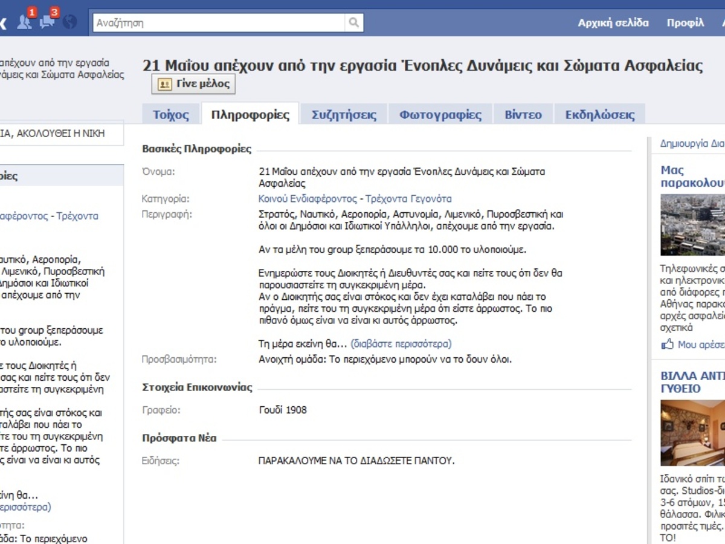Viewport: 725px width, 544px height.
Task: Click the Ανοιχτή ομάδα accessibility text
Action: (x=385, y=359)
